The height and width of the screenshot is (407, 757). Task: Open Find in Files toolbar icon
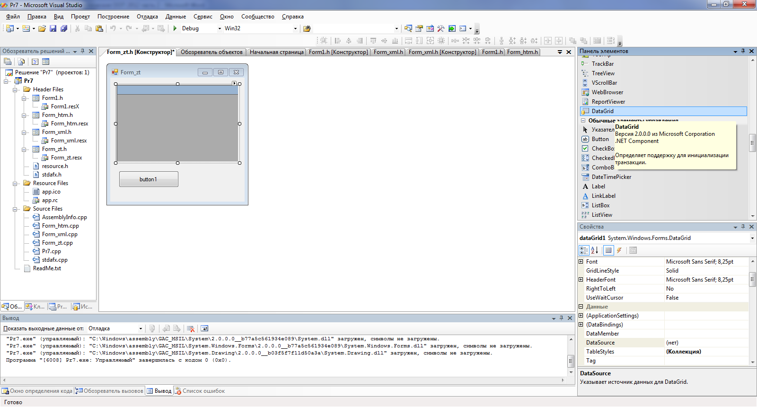(307, 28)
